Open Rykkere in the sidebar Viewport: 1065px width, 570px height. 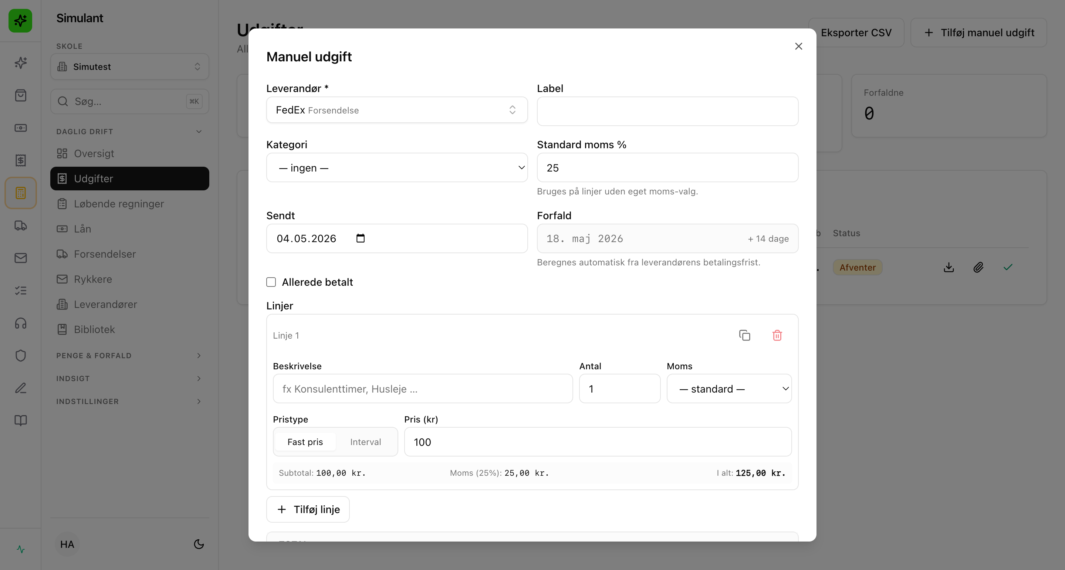click(x=130, y=279)
